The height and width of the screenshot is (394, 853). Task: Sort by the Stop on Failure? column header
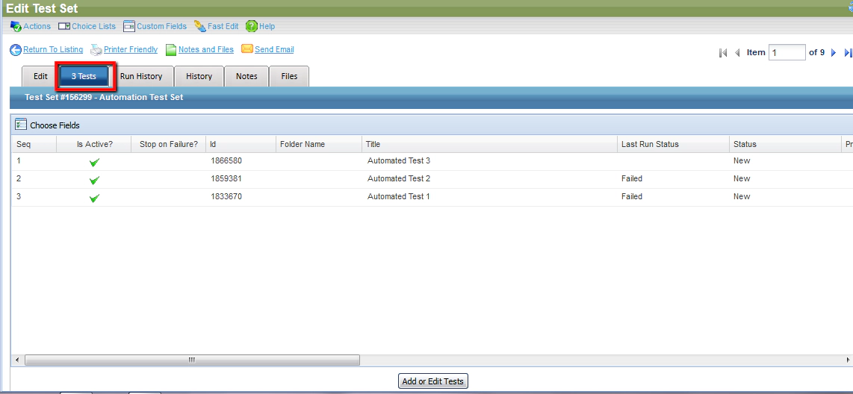coord(169,144)
